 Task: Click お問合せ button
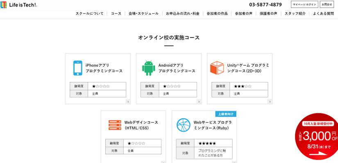point(327,5)
